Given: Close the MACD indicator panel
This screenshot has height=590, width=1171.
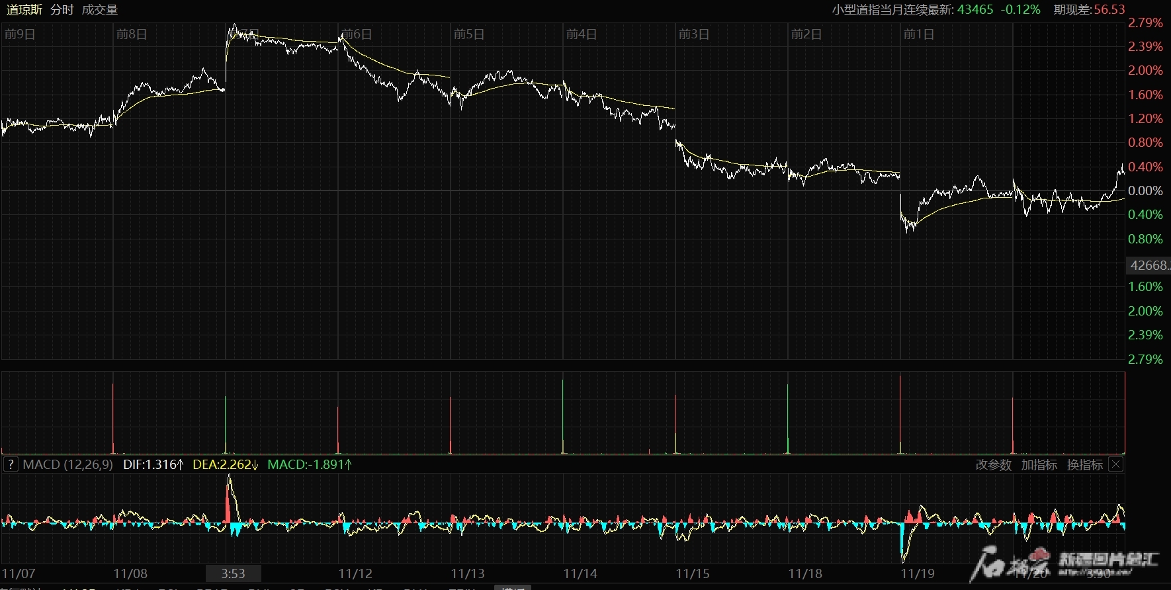Looking at the screenshot, I should pyautogui.click(x=1115, y=464).
